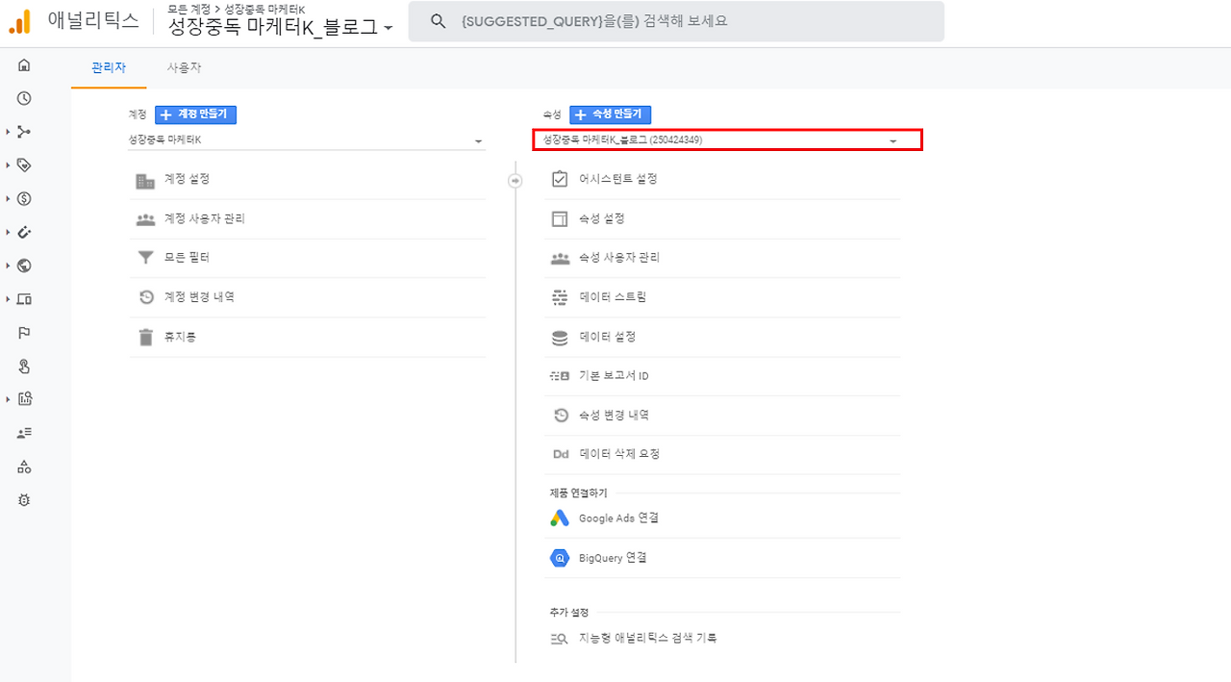Image resolution: width=1231 pixels, height=682 pixels.
Task: Open the Monetization dollar icon
Action: [x=24, y=199]
